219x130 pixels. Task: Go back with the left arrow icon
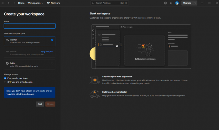[9, 3]
